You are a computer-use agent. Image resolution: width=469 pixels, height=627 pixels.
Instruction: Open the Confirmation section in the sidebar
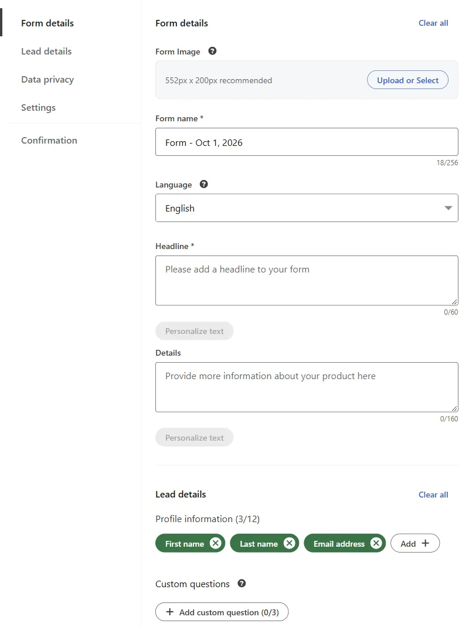tap(49, 141)
